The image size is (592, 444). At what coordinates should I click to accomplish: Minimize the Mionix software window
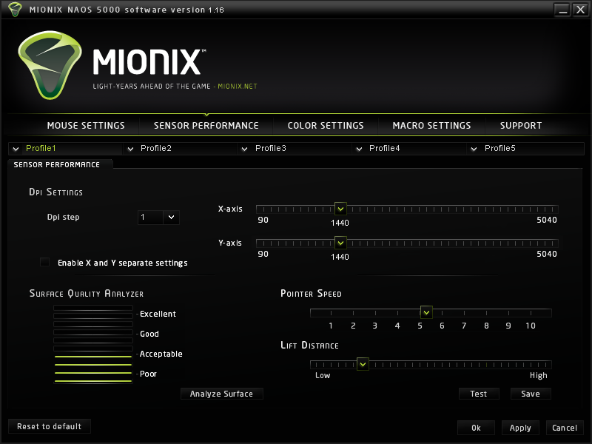(562, 10)
